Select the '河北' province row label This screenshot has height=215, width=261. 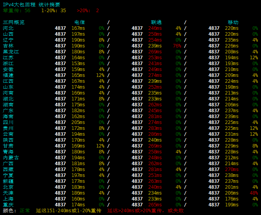pyautogui.click(x=8, y=28)
